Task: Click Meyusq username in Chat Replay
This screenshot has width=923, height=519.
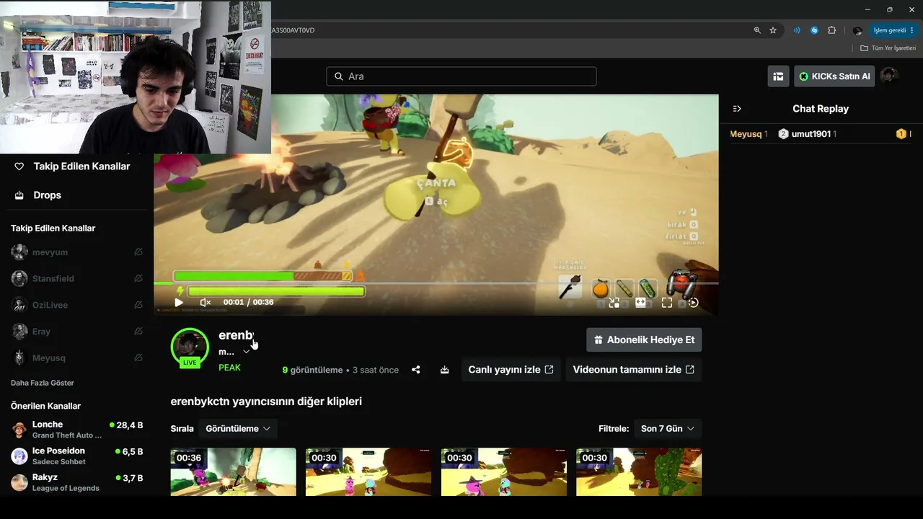Action: (x=746, y=134)
